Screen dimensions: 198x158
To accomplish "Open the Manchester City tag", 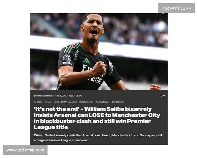I will tap(86, 102).
